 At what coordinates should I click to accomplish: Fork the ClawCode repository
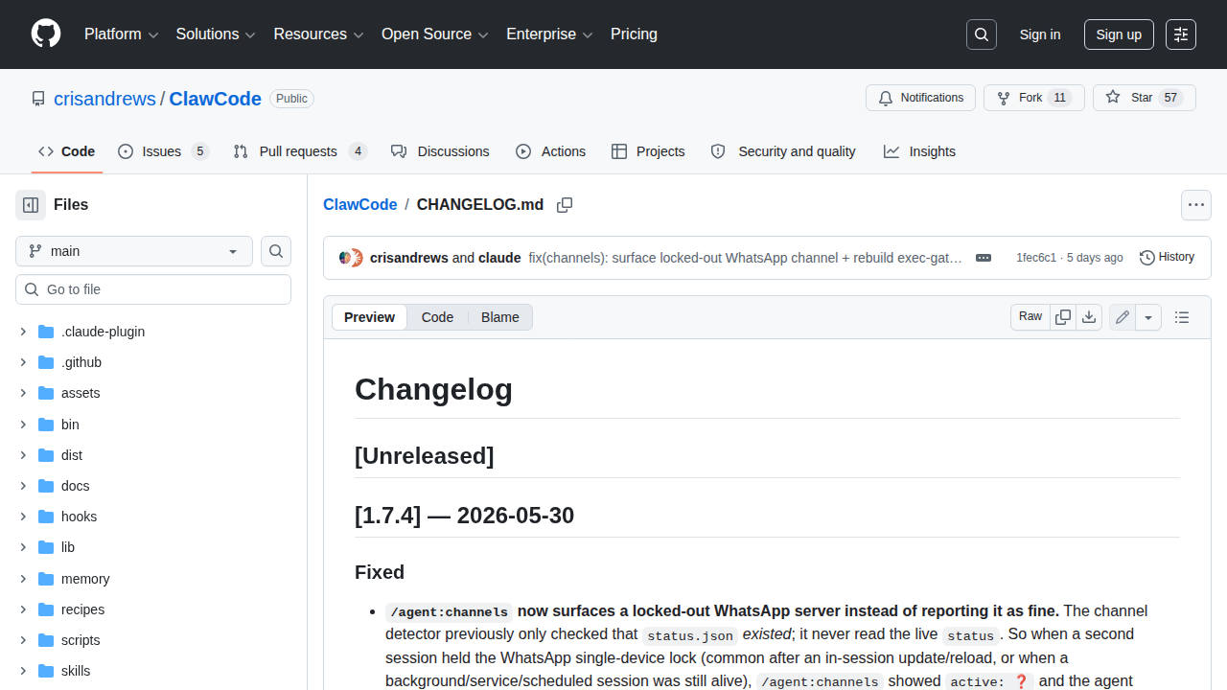1034,98
